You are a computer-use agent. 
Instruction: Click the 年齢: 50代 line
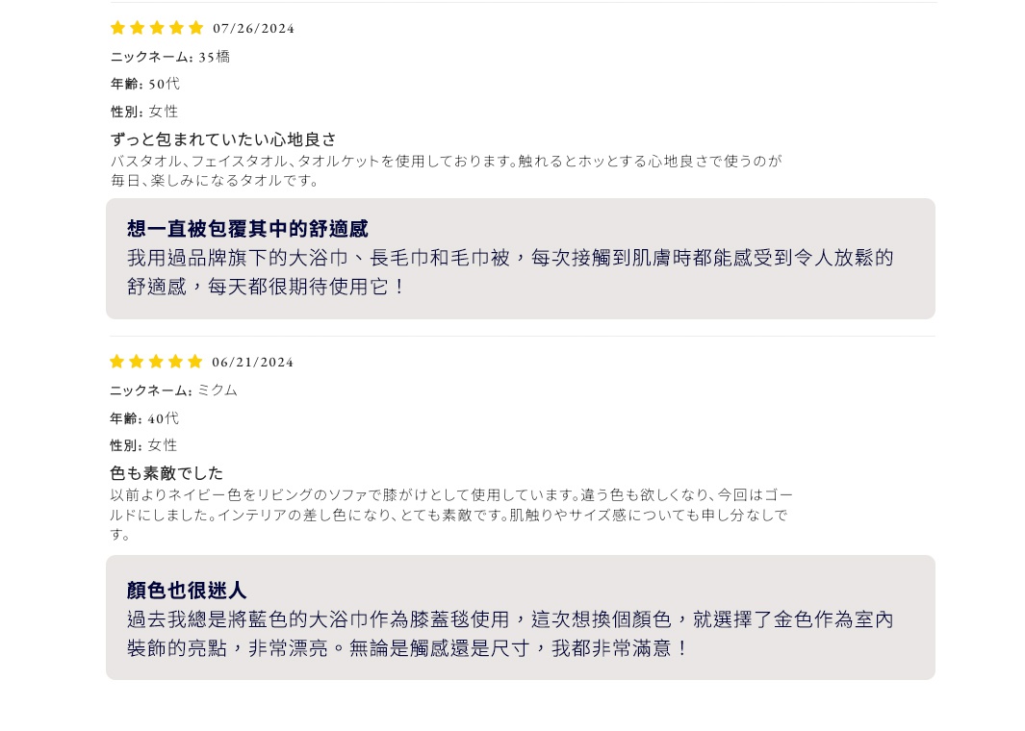[x=145, y=84]
